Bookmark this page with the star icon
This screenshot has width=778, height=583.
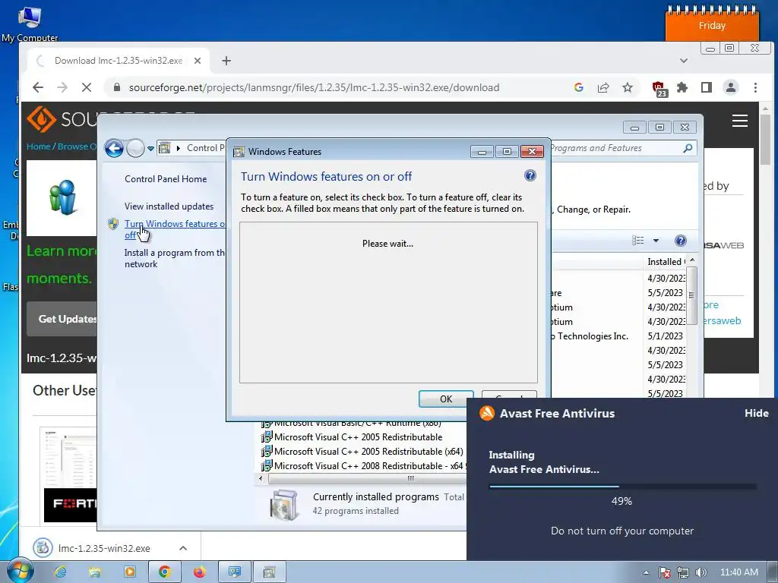[x=628, y=87]
